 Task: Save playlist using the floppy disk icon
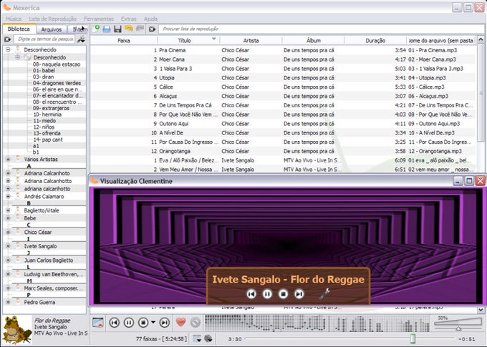(117, 29)
